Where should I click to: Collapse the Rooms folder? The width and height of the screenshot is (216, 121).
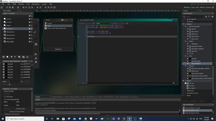point(183,81)
